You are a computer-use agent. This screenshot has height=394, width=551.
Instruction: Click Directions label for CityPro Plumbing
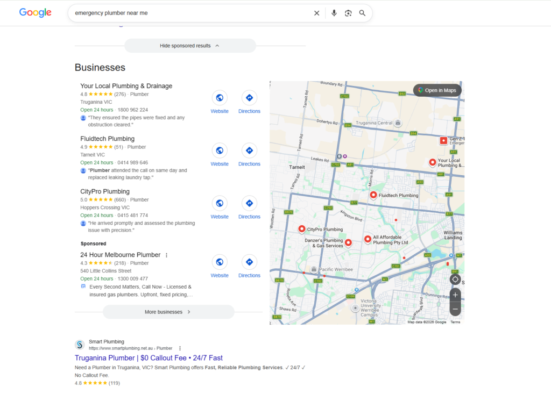[249, 217]
